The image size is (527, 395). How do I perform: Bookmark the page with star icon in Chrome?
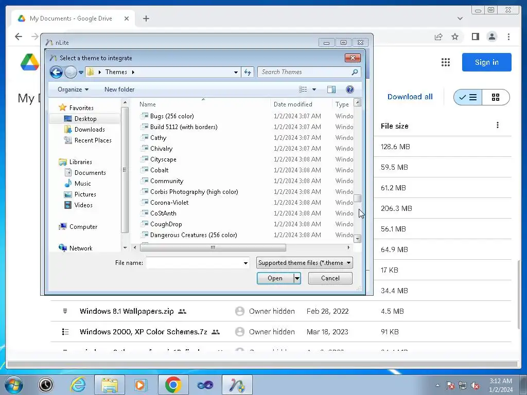click(x=455, y=37)
